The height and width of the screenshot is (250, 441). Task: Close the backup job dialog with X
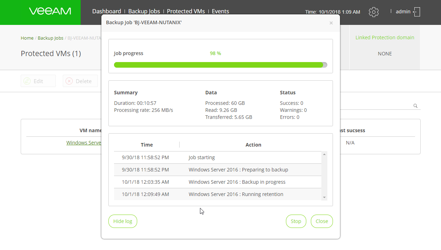click(x=331, y=23)
